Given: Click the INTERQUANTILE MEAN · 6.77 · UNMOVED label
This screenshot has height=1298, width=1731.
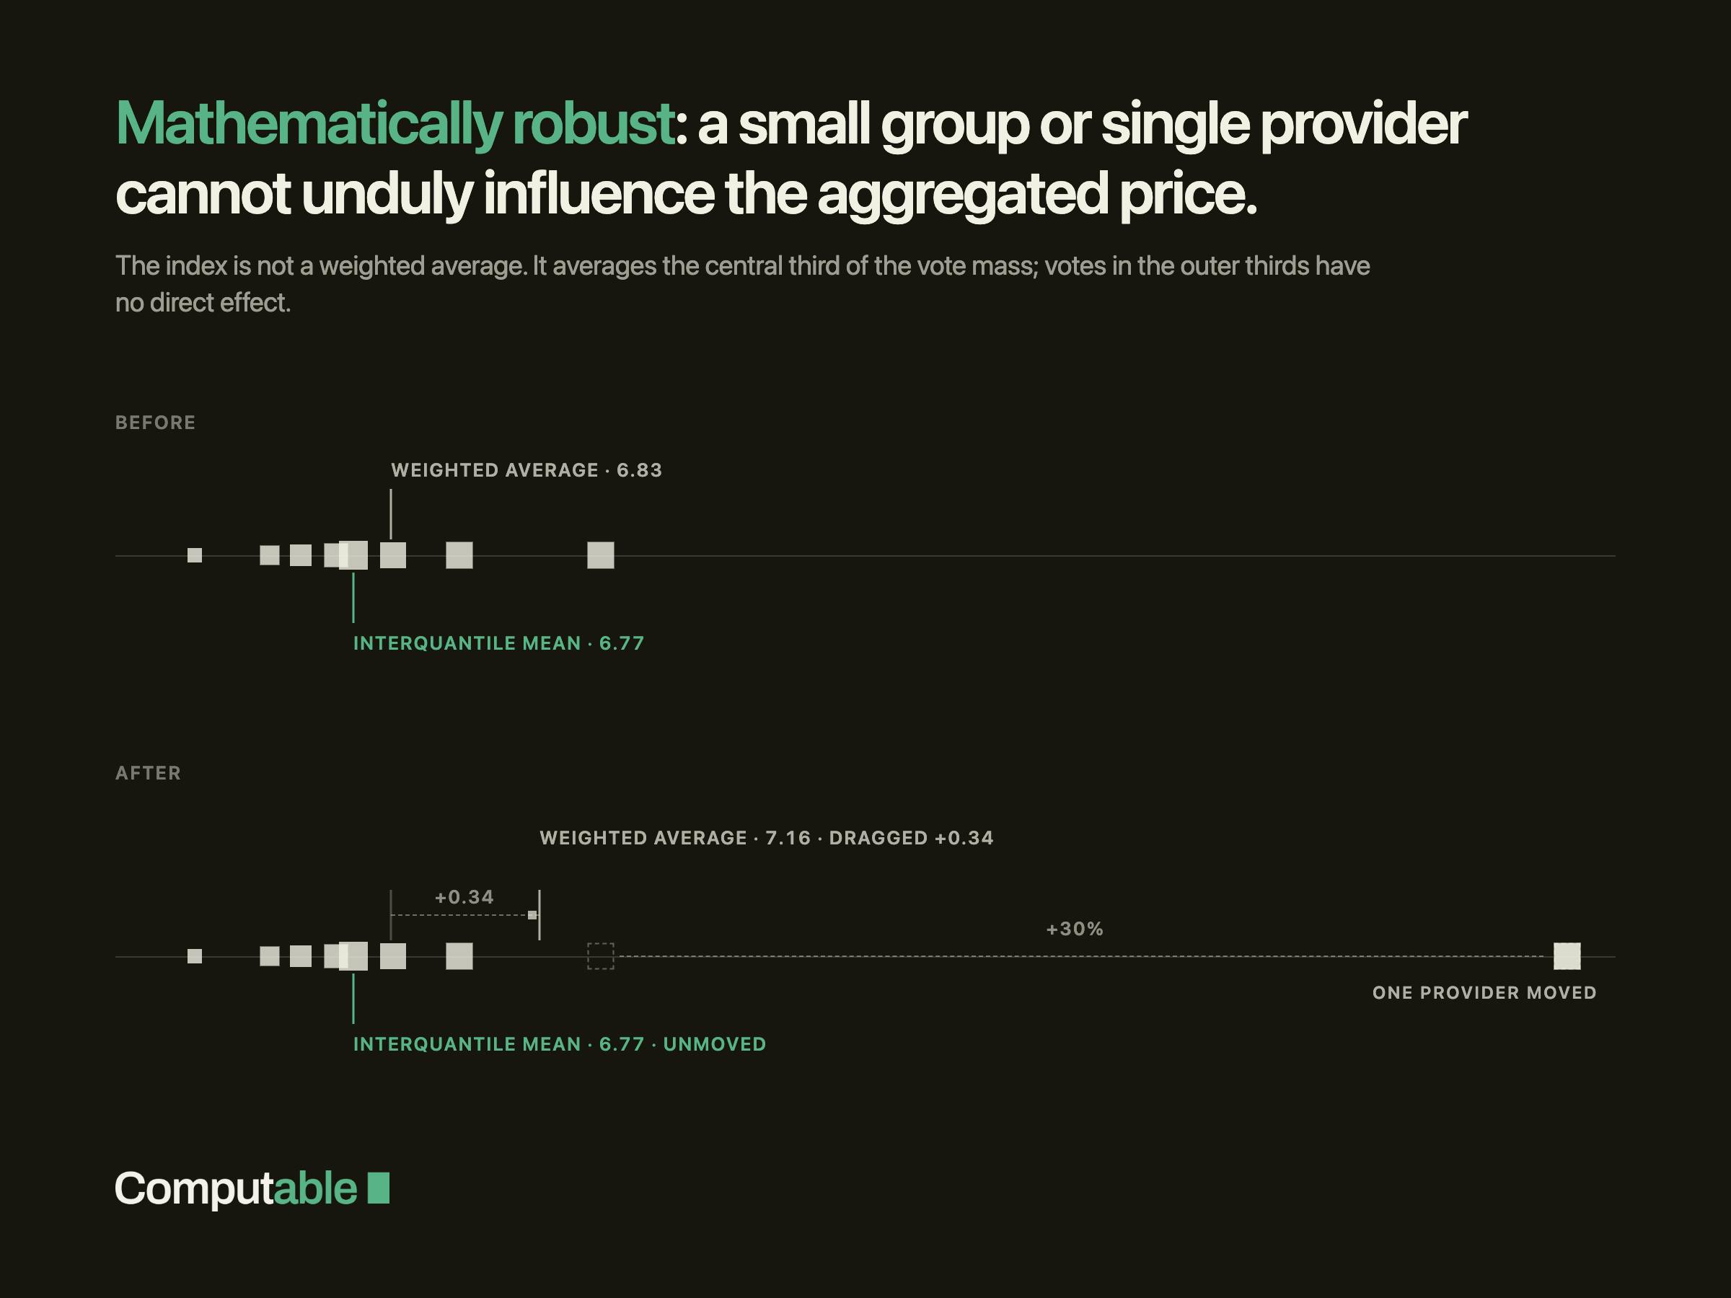Looking at the screenshot, I should pos(560,1043).
